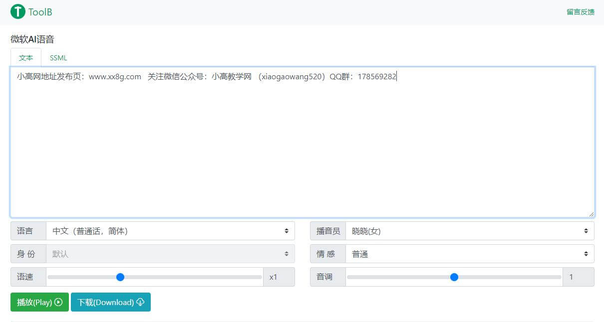Switch to the 文本 tab

(x=25, y=57)
